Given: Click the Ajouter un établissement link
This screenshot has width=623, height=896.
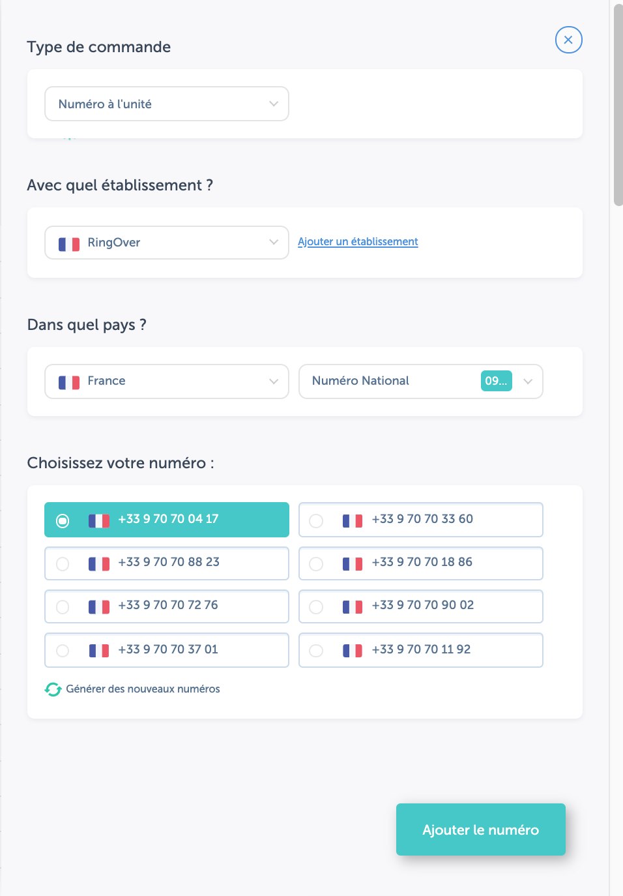Looking at the screenshot, I should (357, 241).
